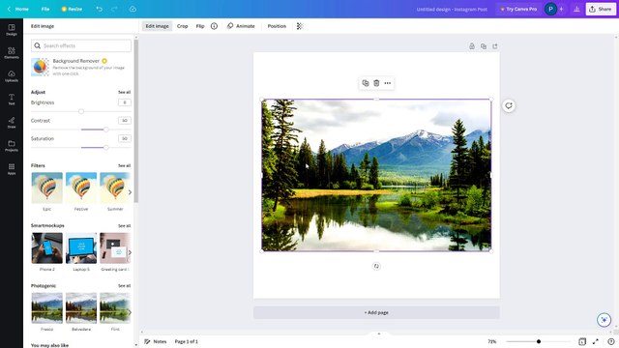
Task: Open Notes in the footer
Action: coord(156,341)
